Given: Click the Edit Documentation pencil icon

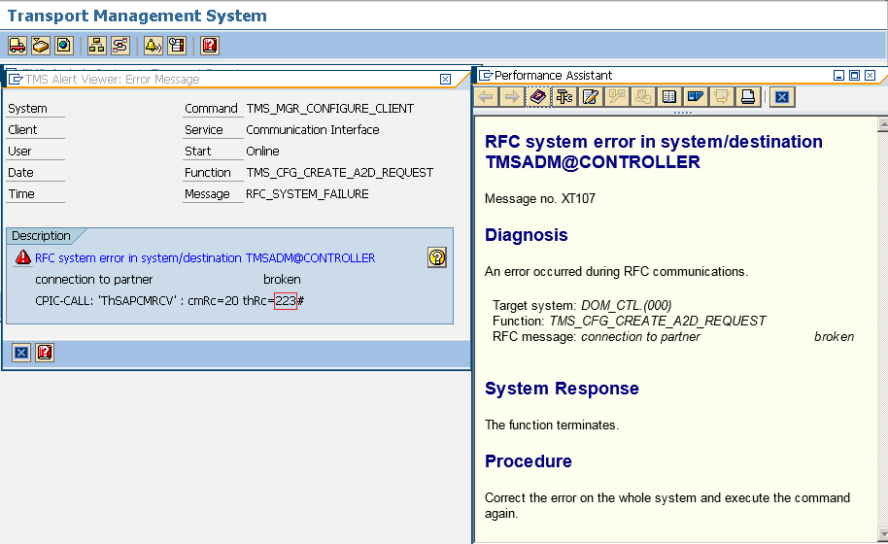Looking at the screenshot, I should 590,97.
